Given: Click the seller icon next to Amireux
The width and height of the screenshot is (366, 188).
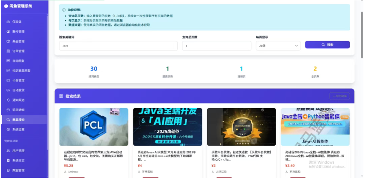Looking at the screenshot, I should [x=65, y=172].
